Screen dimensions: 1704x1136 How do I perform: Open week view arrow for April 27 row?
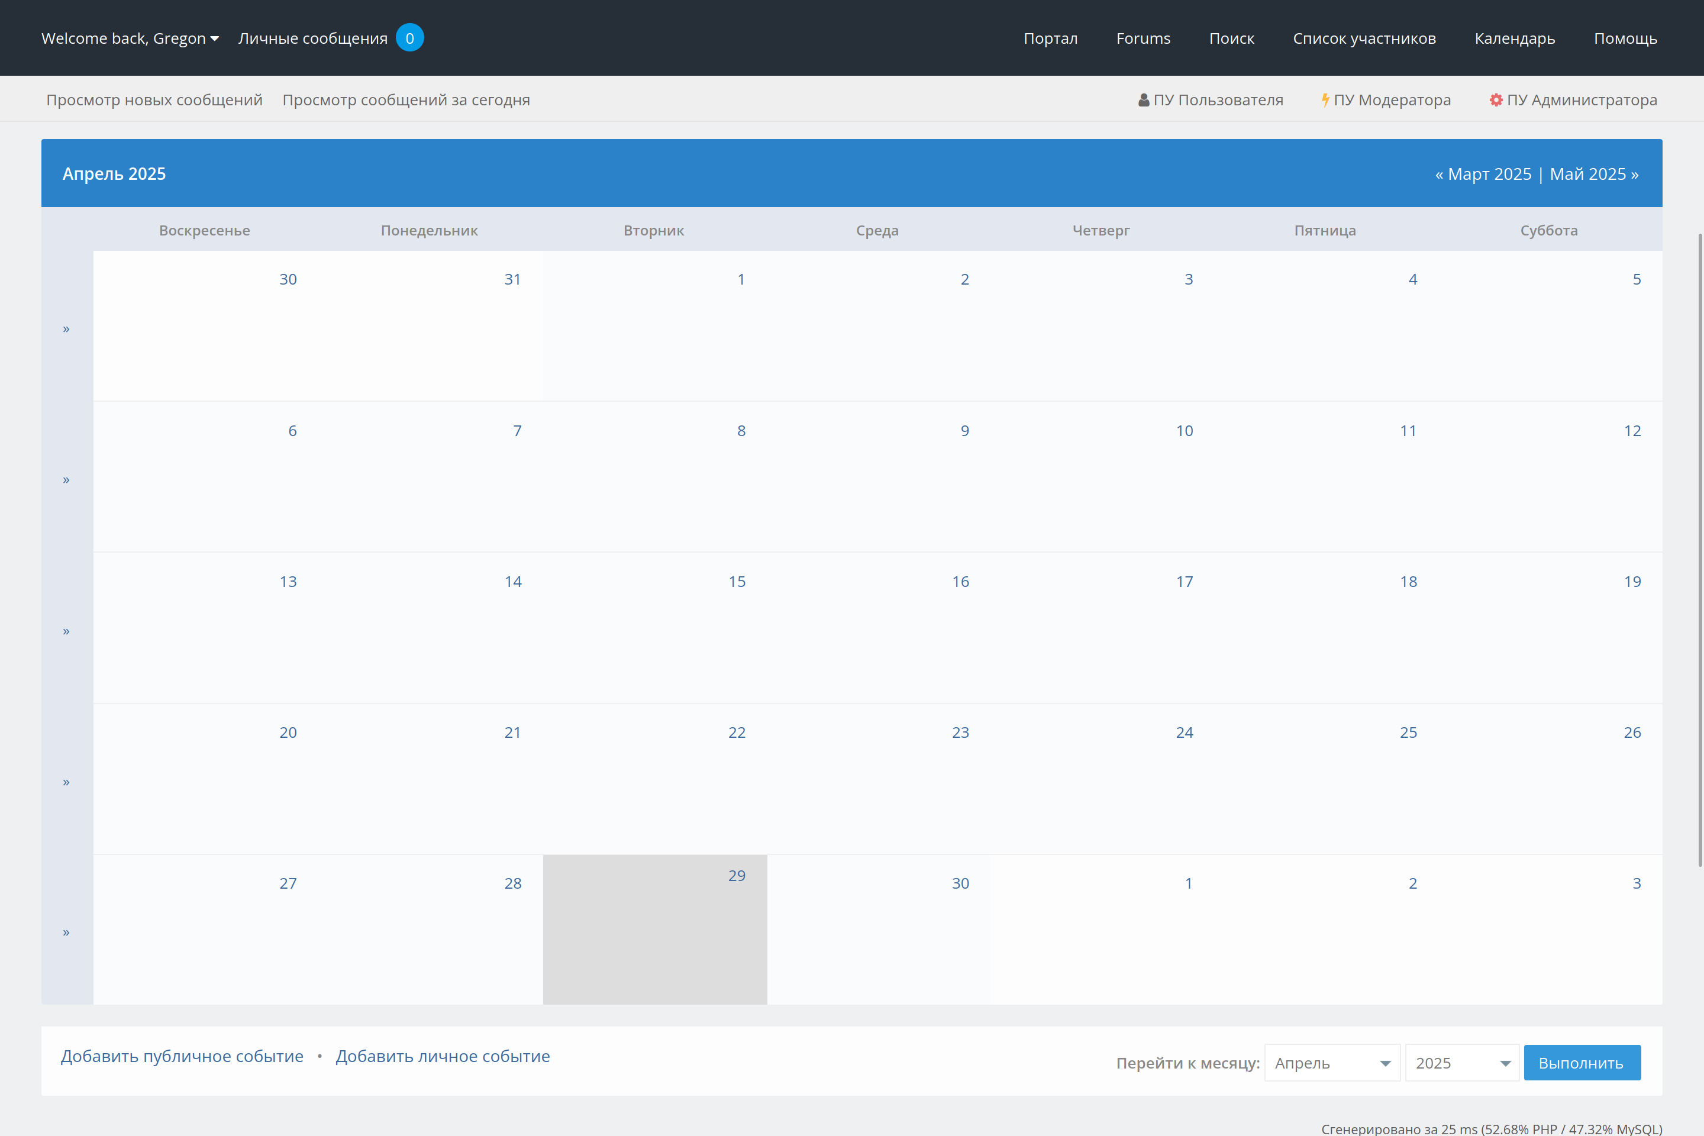pos(66,932)
